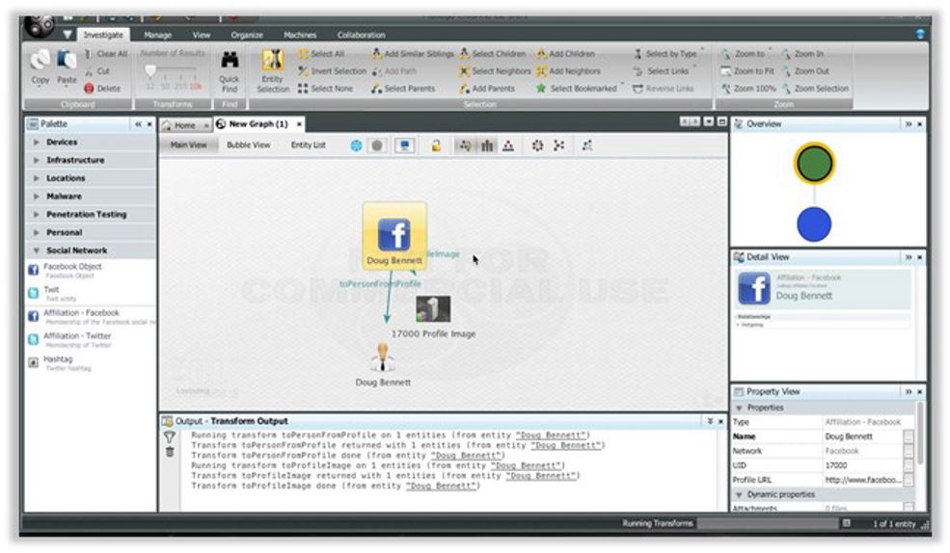The height and width of the screenshot is (553, 950).
Task: Select the Doug Bennett Facebook node
Action: (394, 236)
